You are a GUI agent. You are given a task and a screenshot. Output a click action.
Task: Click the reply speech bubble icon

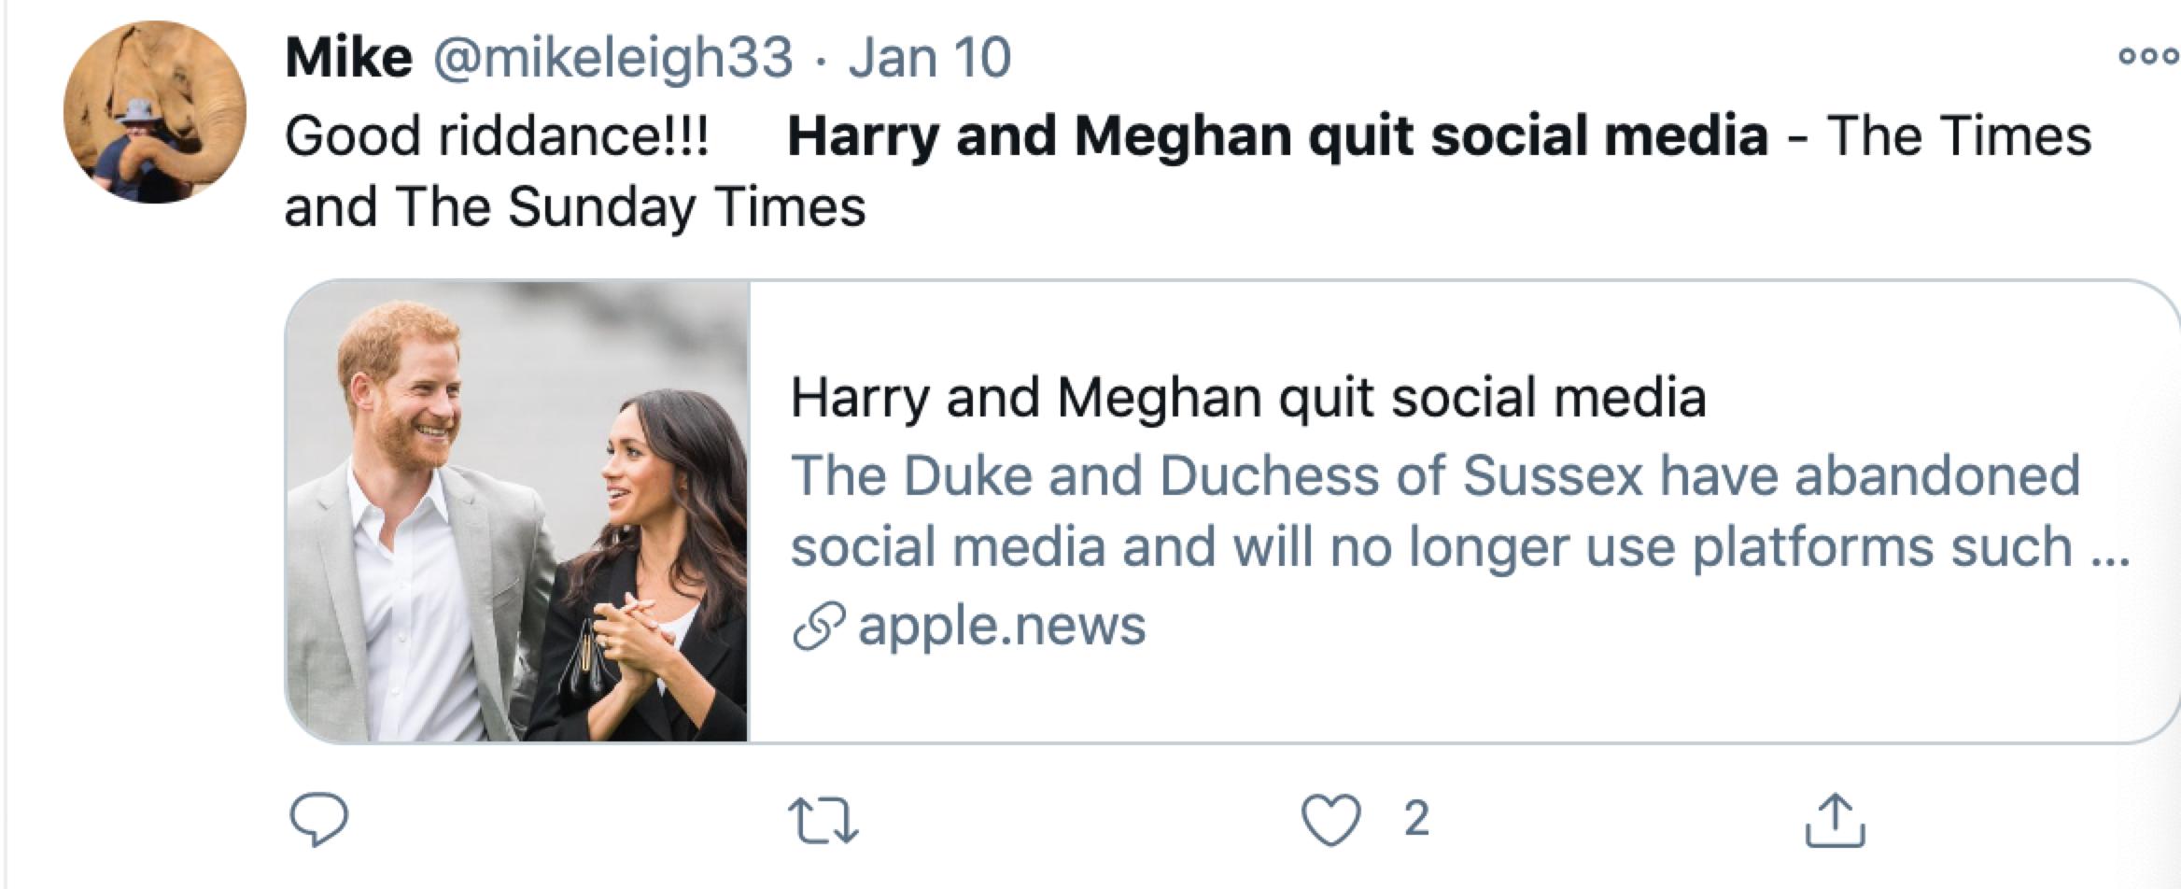319,820
